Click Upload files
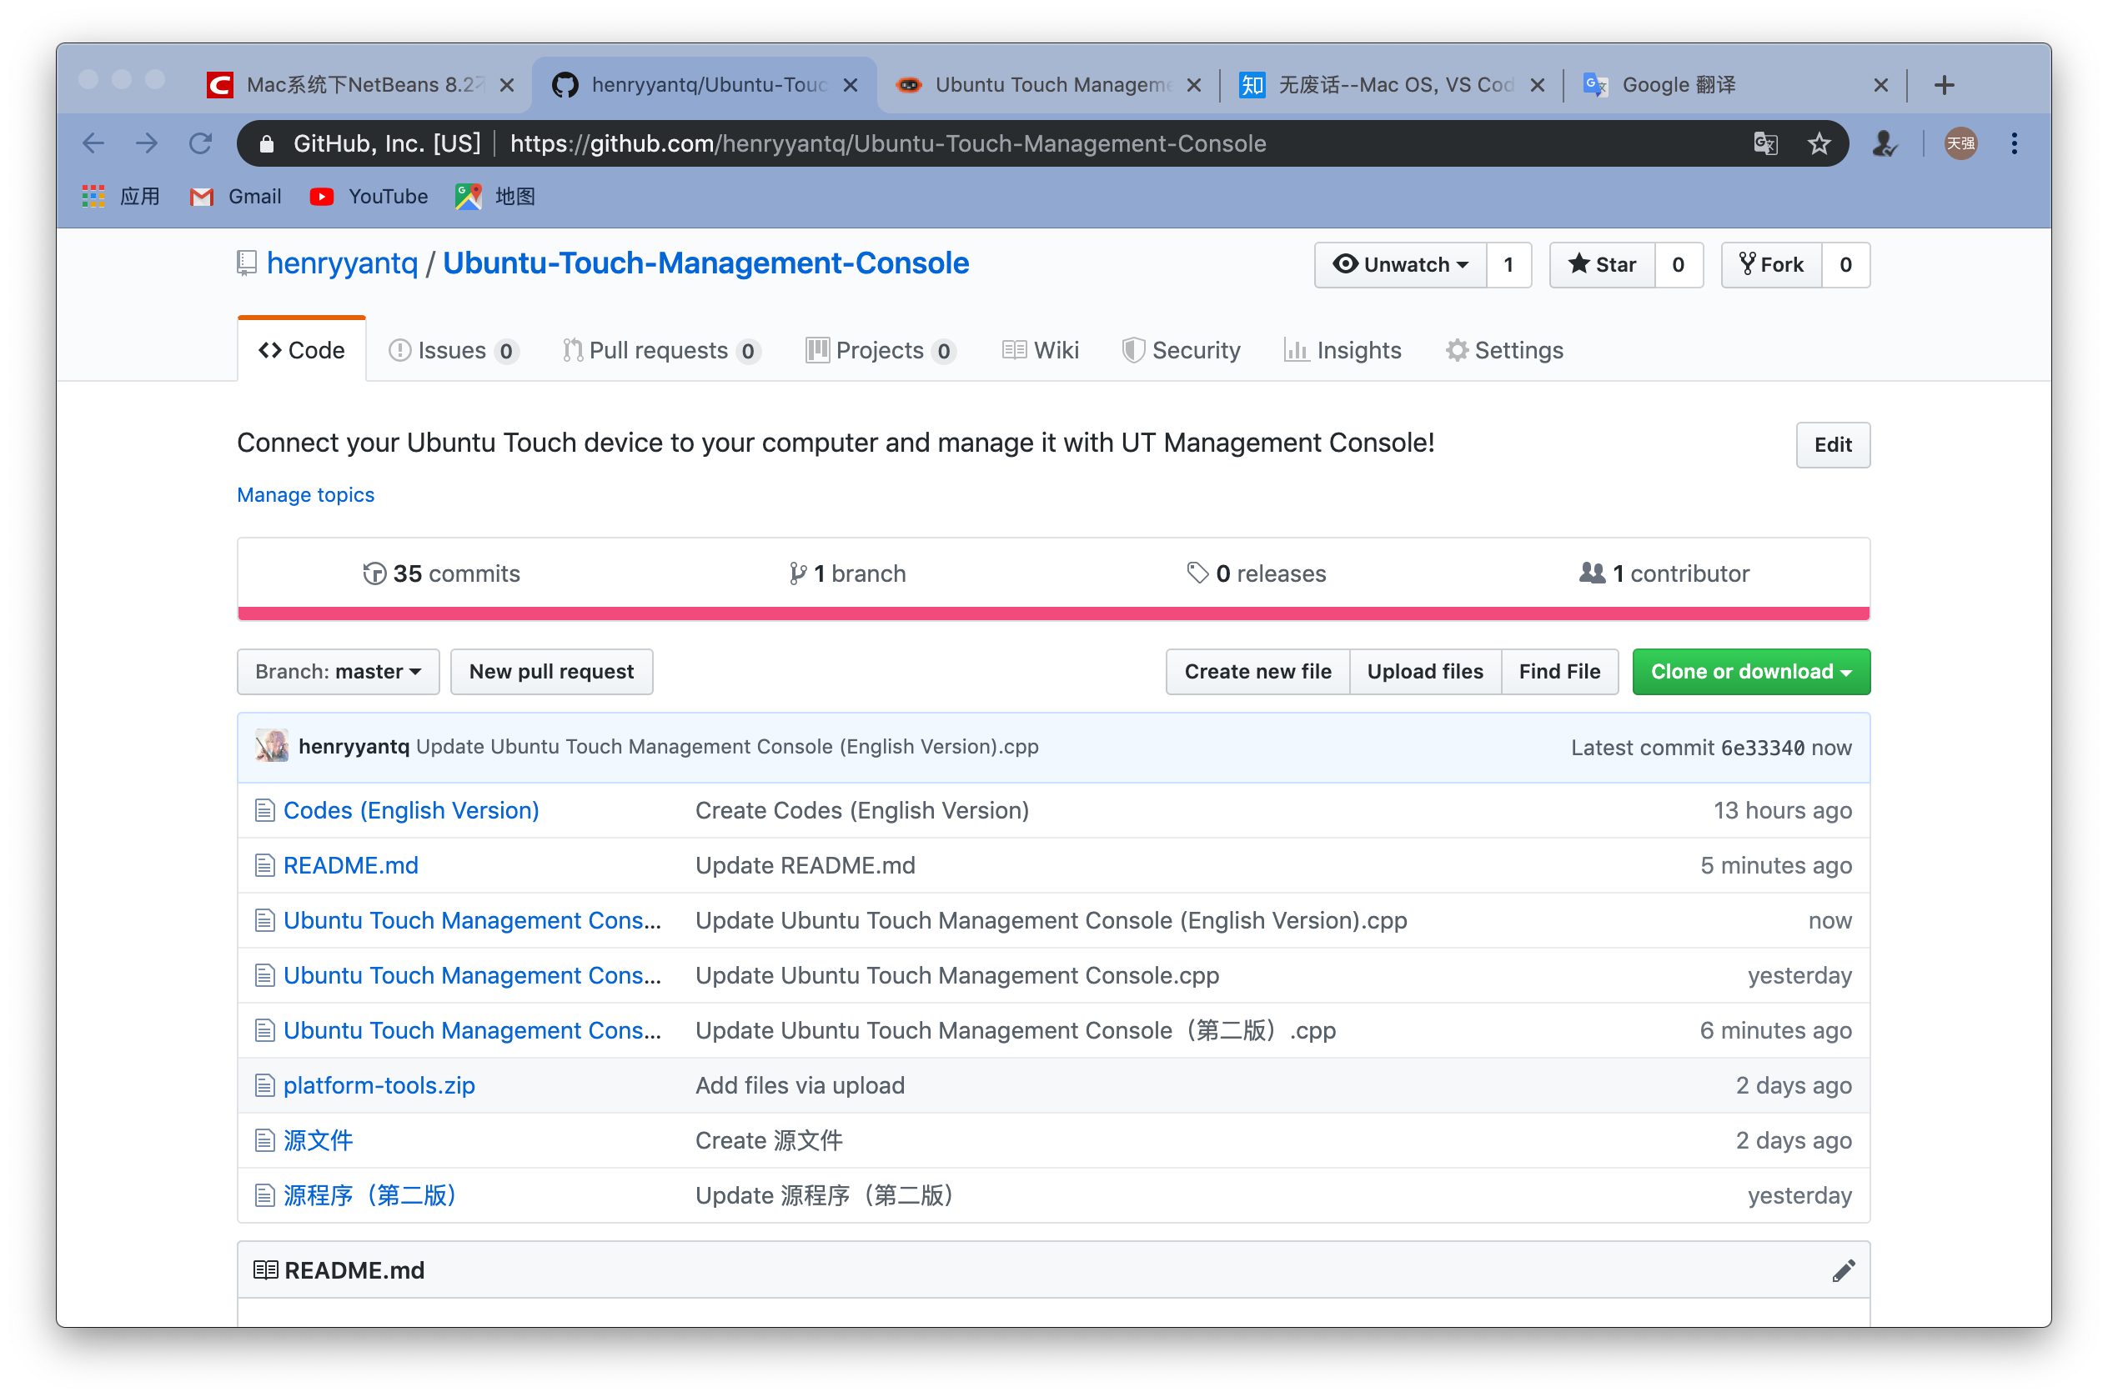 pos(1424,671)
